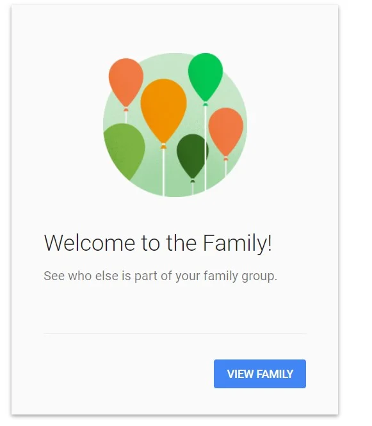Click the thin horizontal divider line above the button
Image resolution: width=372 pixels, height=426 pixels.
pyautogui.click(x=175, y=333)
